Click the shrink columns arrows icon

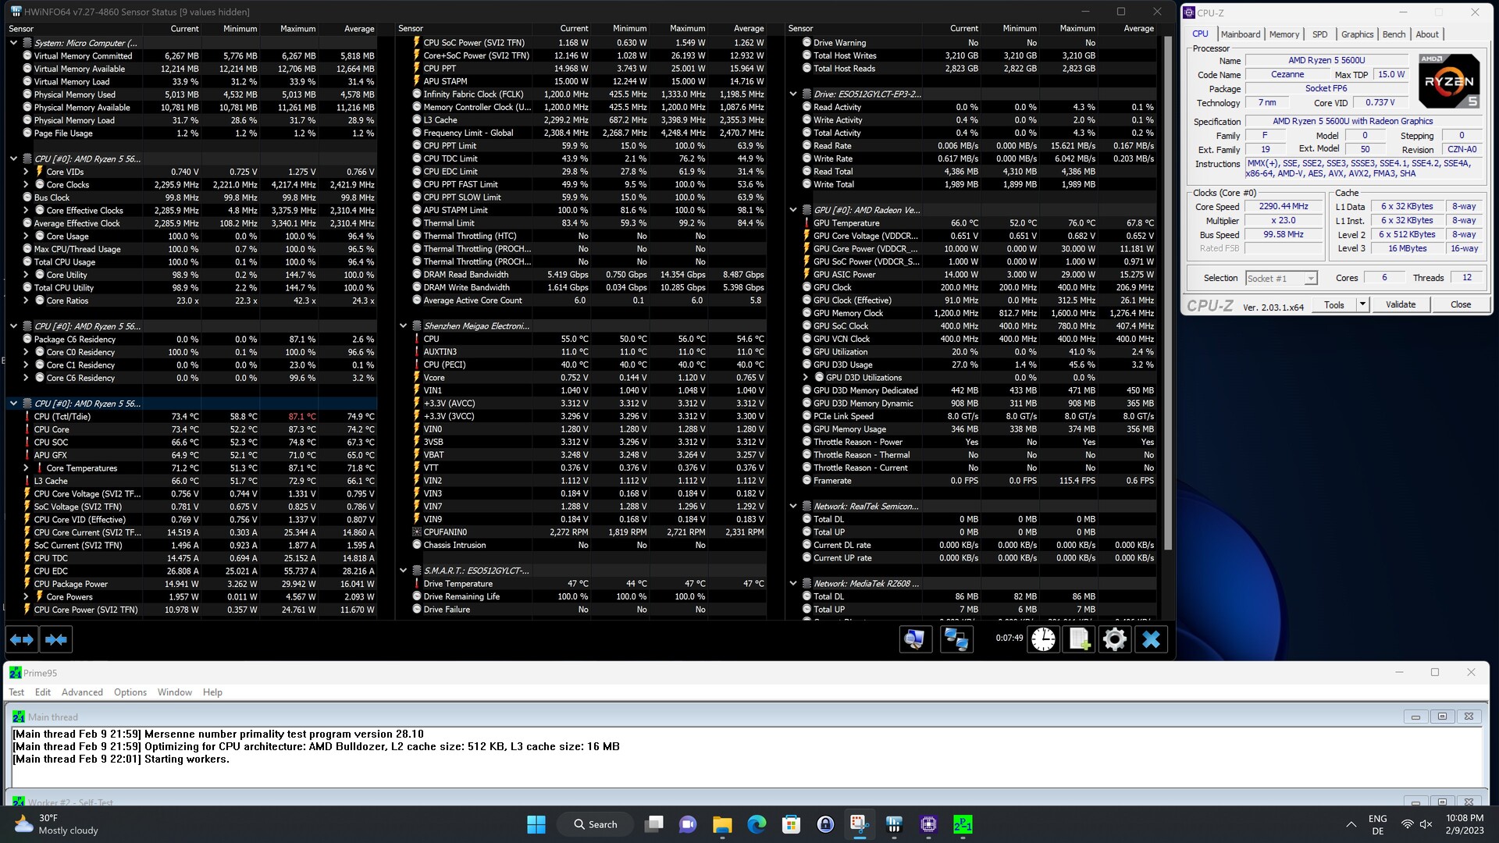click(x=56, y=639)
